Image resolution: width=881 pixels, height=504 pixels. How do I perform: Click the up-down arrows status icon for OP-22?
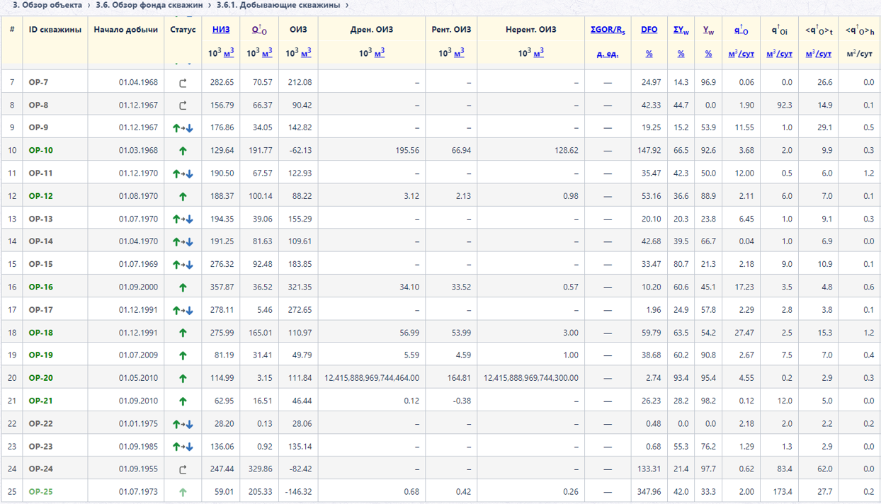(x=183, y=424)
